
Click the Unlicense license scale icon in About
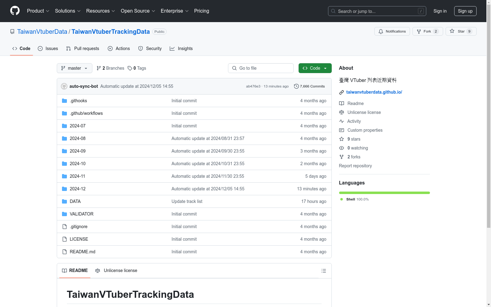342,112
